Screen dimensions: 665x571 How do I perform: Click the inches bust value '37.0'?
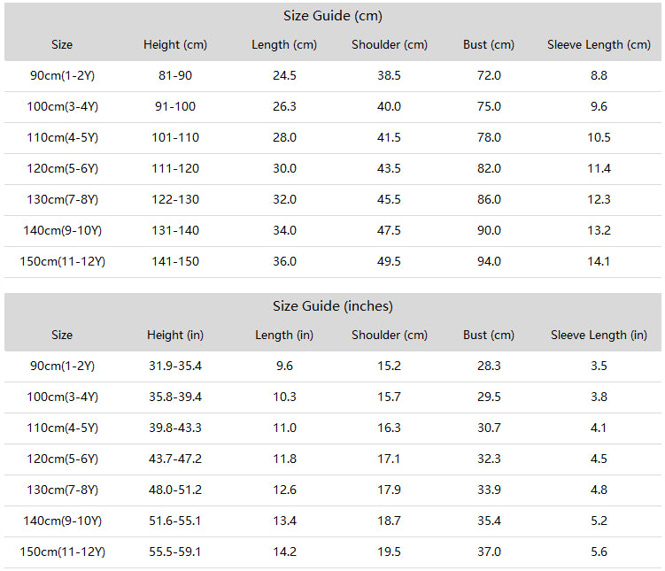(x=489, y=552)
